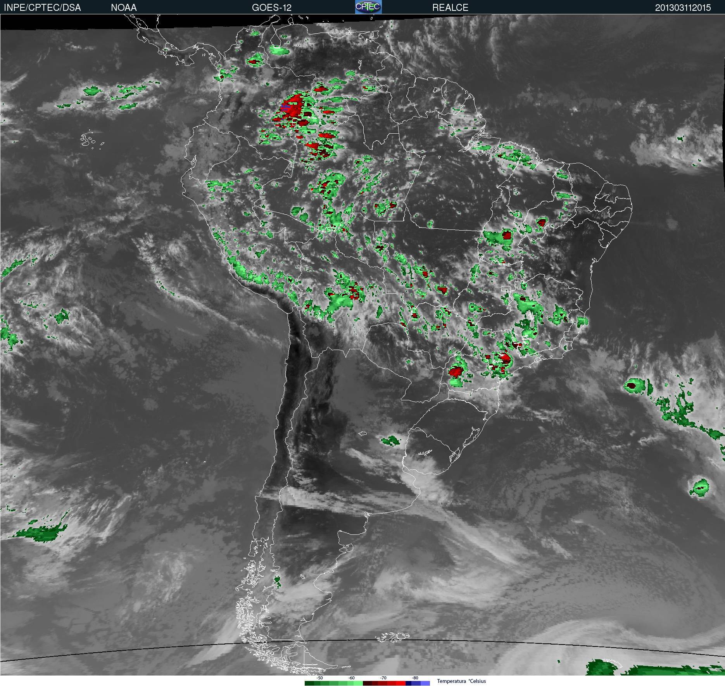Click the CPTEC logo in the header
The height and width of the screenshot is (686, 725).
pos(368,7)
